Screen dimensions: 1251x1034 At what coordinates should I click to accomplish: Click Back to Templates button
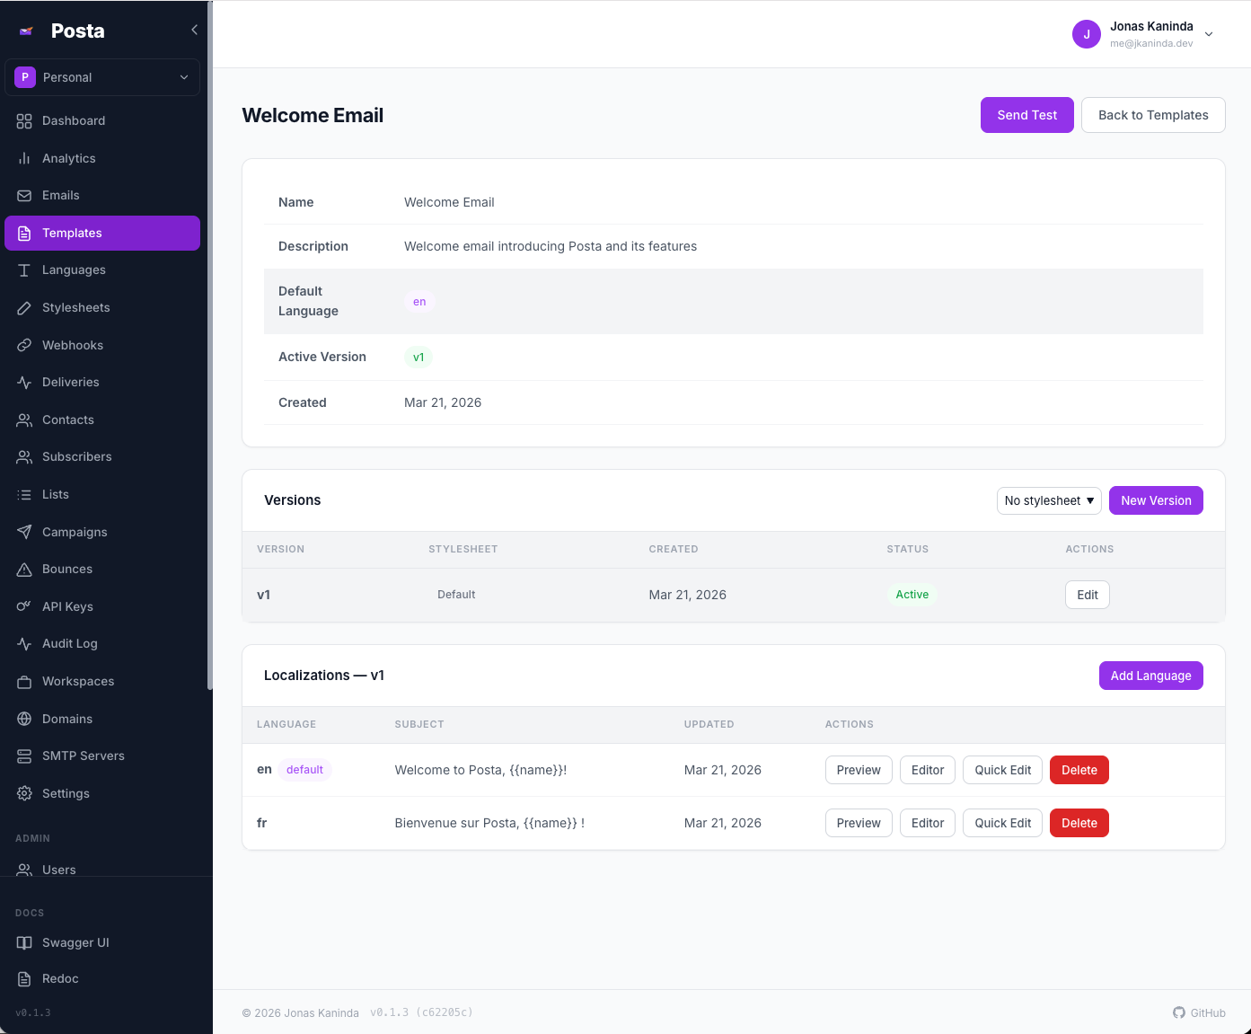click(x=1153, y=115)
